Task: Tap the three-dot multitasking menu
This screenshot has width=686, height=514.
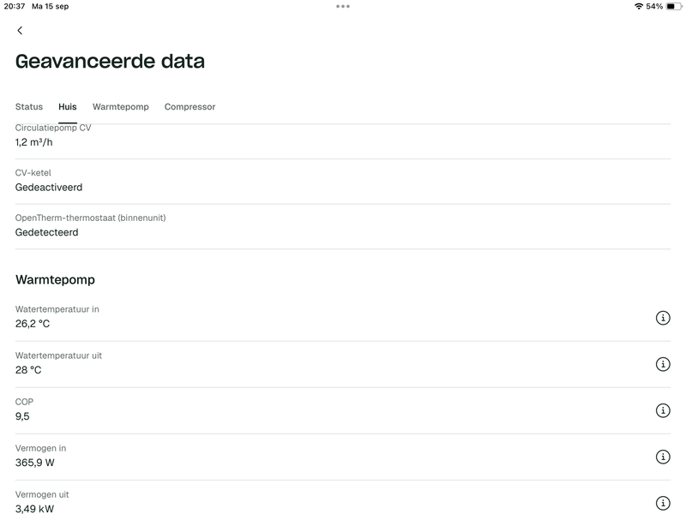Action: [343, 6]
